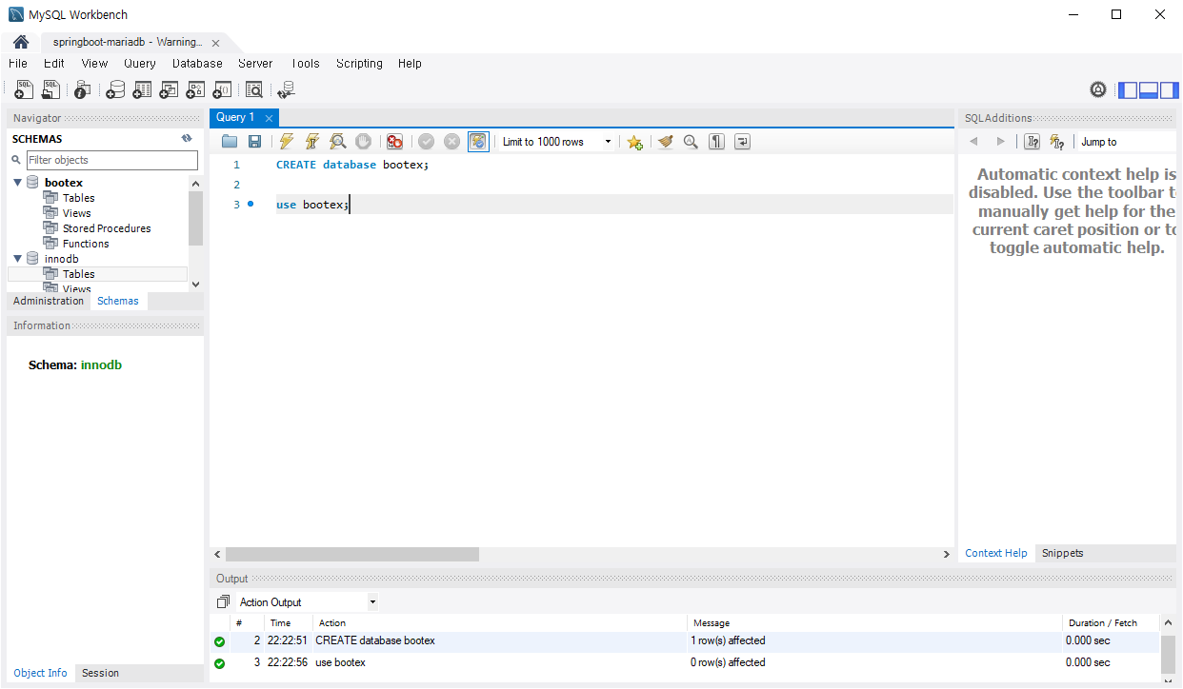Viewport: 1183px width, 689px height.
Task: Select the 'use bootex' output row
Action: click(685, 663)
